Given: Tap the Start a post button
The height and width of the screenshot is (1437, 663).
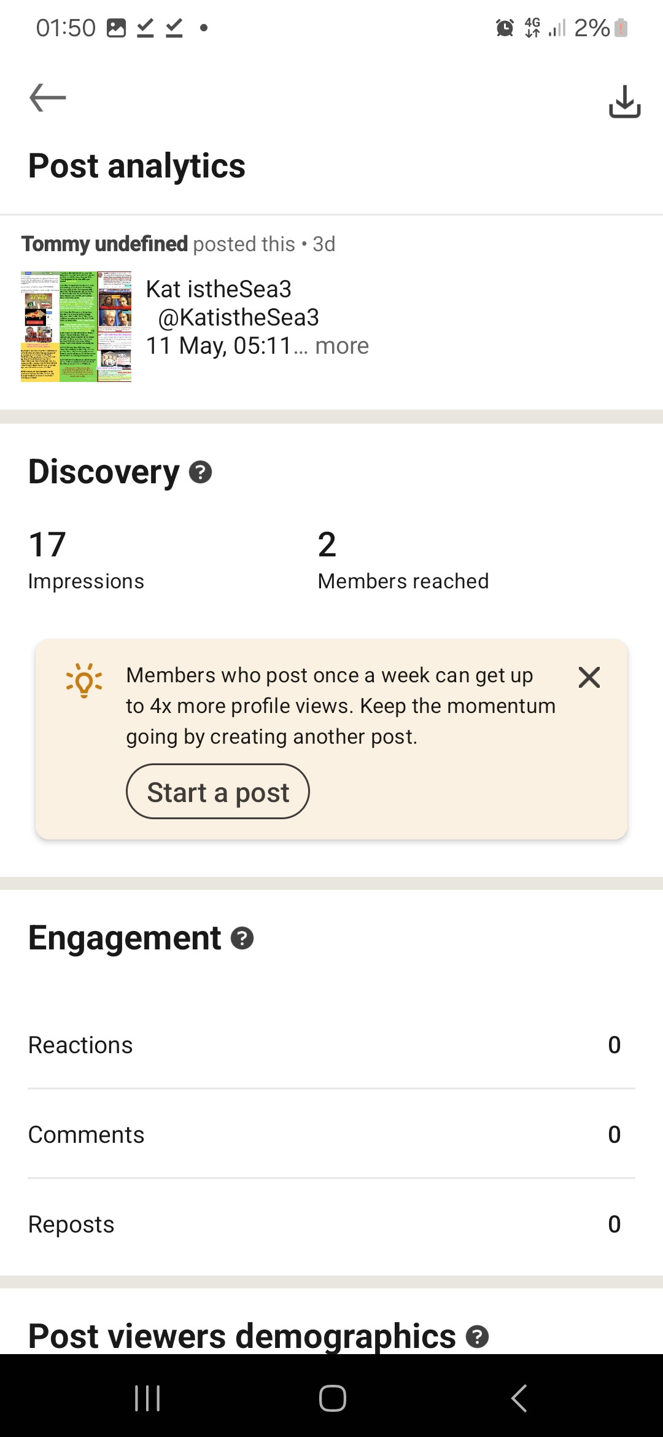Looking at the screenshot, I should (218, 792).
